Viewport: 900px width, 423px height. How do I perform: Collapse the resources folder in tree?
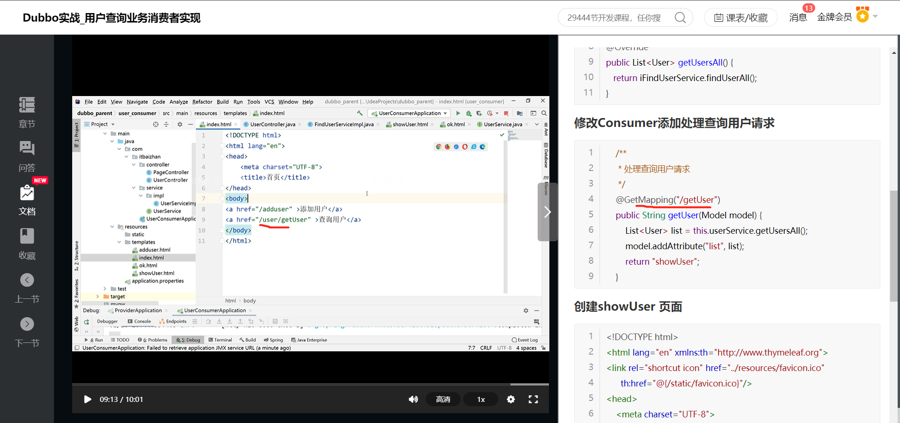click(x=112, y=227)
